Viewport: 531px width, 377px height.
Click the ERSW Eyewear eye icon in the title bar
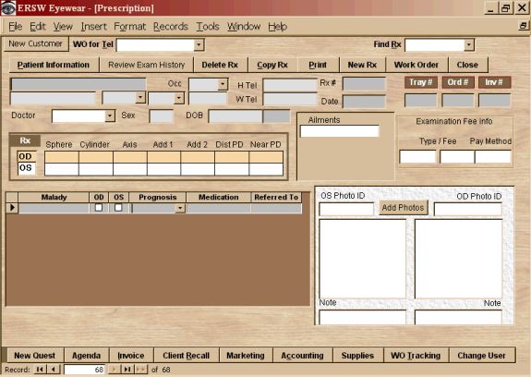pos(8,7)
